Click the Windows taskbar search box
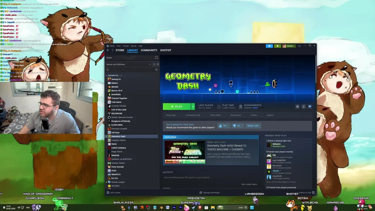Screen dimensions: 375x211 233,207
